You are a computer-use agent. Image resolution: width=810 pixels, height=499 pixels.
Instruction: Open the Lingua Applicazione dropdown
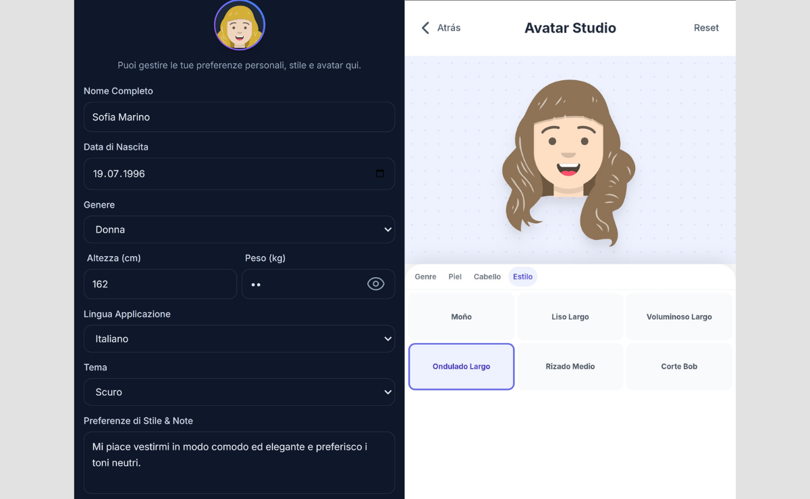point(239,339)
